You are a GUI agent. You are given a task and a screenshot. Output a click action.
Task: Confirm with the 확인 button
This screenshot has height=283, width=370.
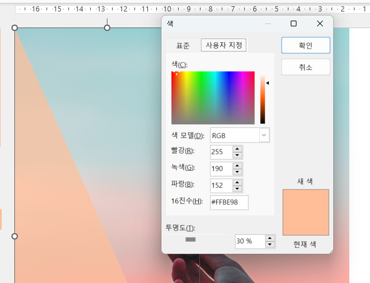(x=306, y=45)
